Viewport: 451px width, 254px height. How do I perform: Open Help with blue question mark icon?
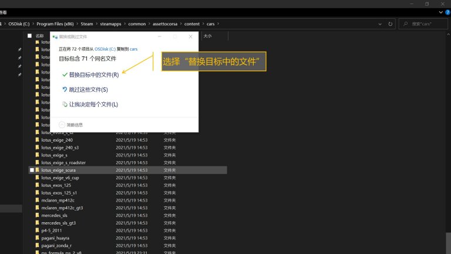click(448, 12)
